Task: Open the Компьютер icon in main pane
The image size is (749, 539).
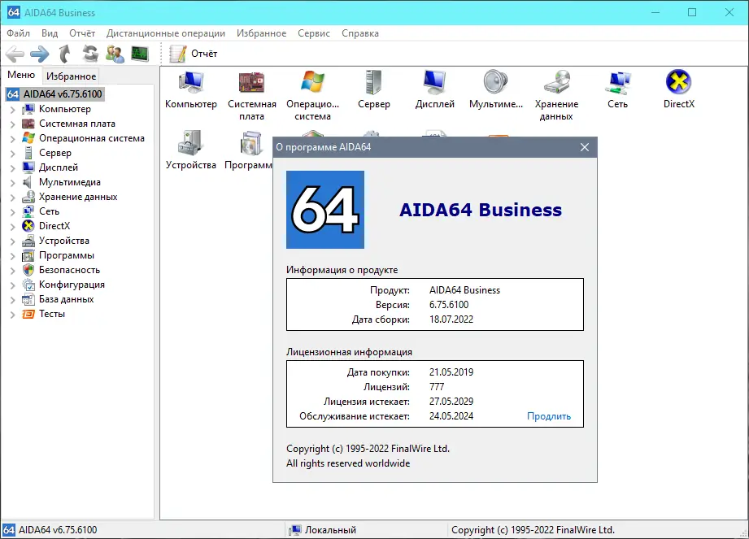Action: (x=191, y=89)
